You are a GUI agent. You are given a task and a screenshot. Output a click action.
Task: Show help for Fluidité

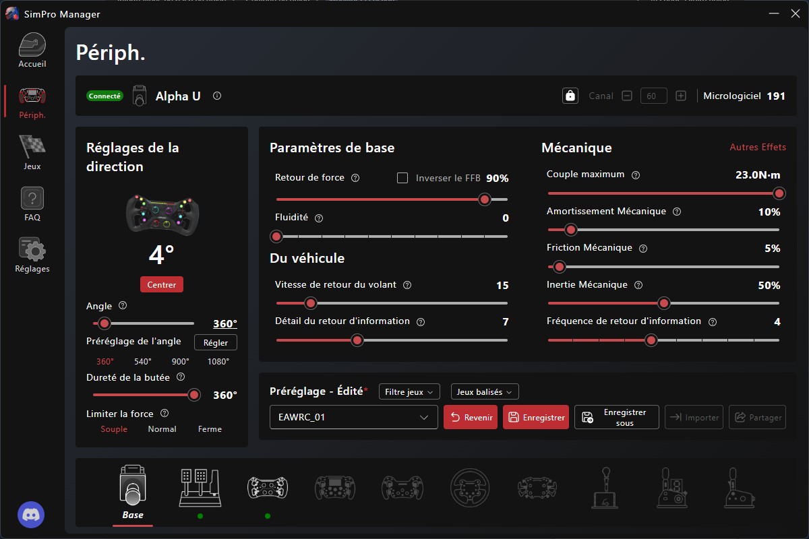click(x=319, y=218)
